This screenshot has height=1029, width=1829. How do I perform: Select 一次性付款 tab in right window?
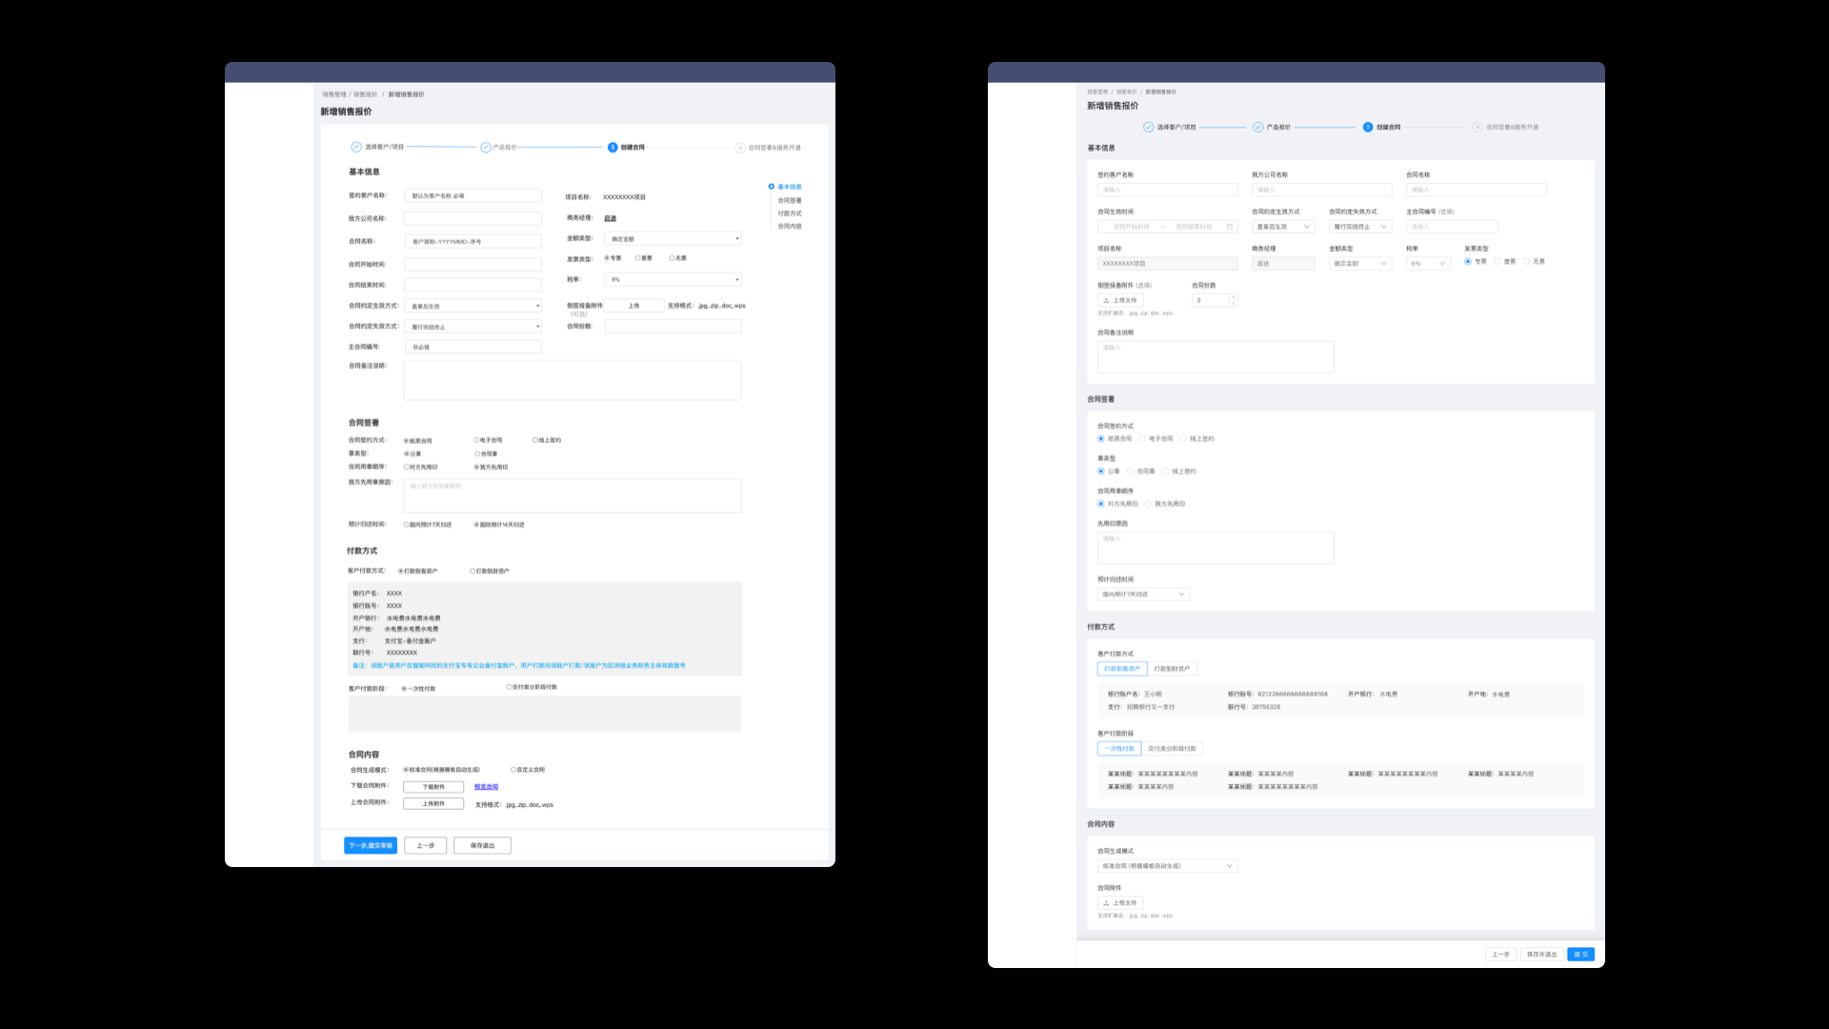tap(1119, 749)
